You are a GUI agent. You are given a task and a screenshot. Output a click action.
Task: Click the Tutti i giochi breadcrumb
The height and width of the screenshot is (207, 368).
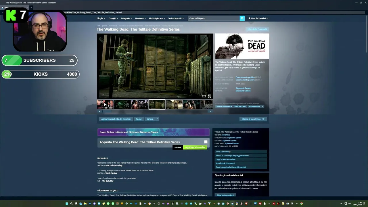pos(101,26)
